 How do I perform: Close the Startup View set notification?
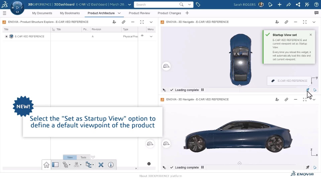click(311, 35)
